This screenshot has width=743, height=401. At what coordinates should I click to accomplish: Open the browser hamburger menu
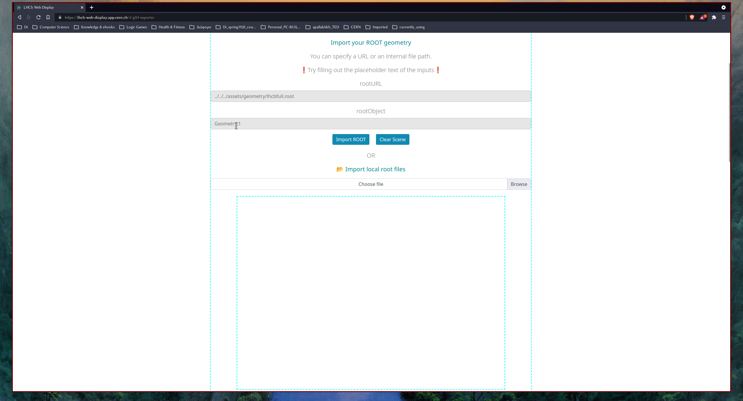pos(724,17)
